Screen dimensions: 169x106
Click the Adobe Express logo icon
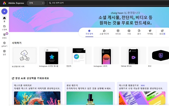[4, 3]
